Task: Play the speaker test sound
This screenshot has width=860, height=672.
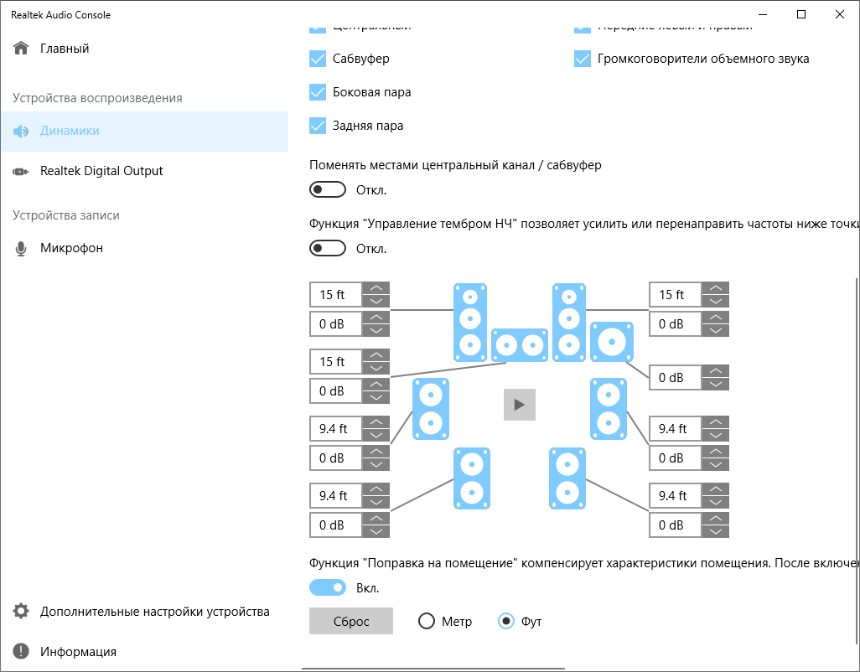Action: [x=519, y=405]
